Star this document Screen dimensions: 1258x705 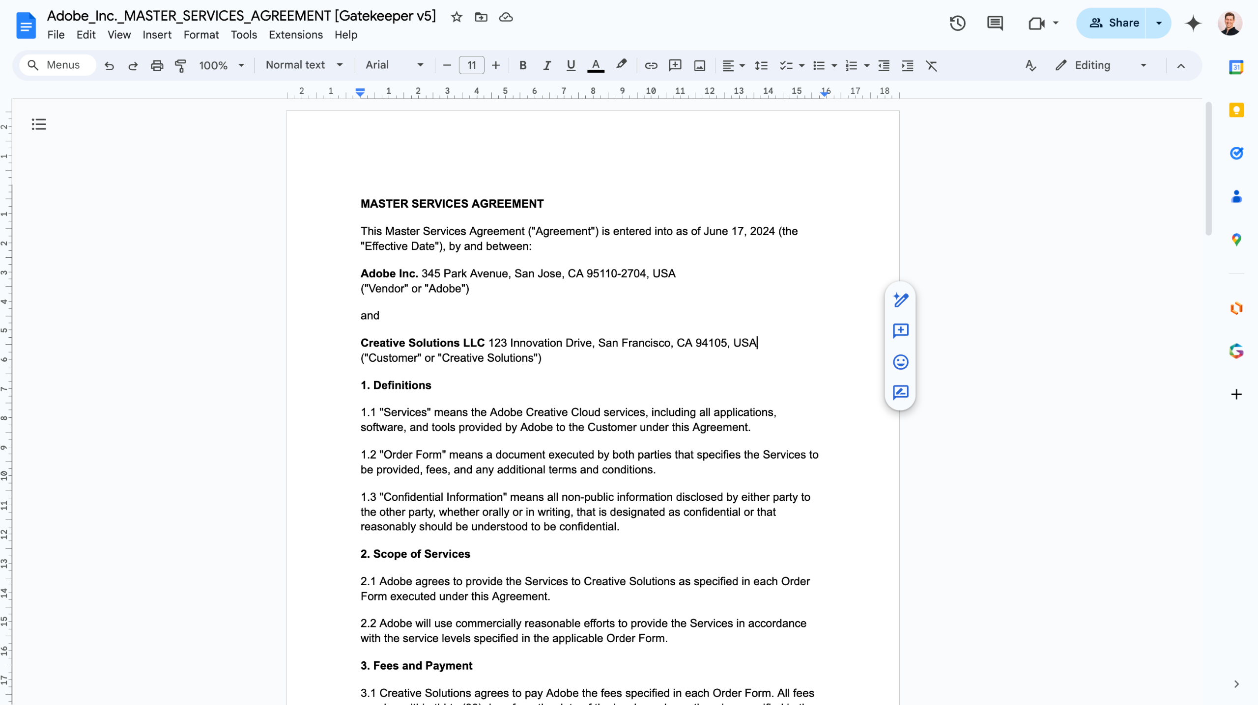[x=457, y=17]
